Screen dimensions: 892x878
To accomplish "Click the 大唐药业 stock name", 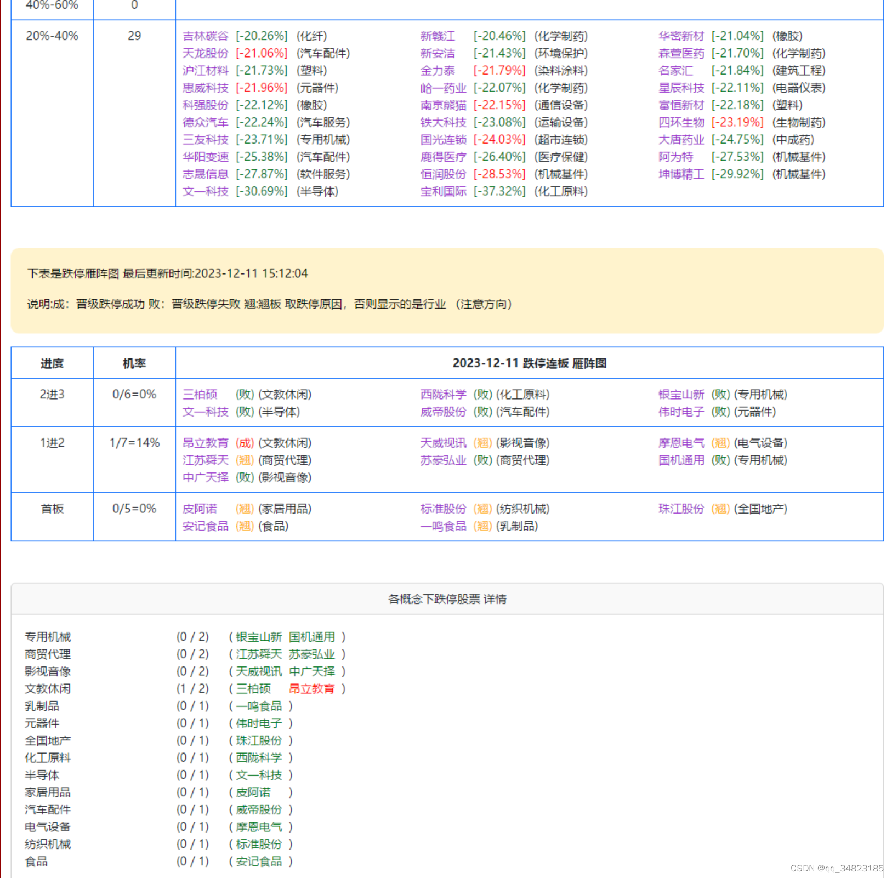I will pyautogui.click(x=681, y=140).
